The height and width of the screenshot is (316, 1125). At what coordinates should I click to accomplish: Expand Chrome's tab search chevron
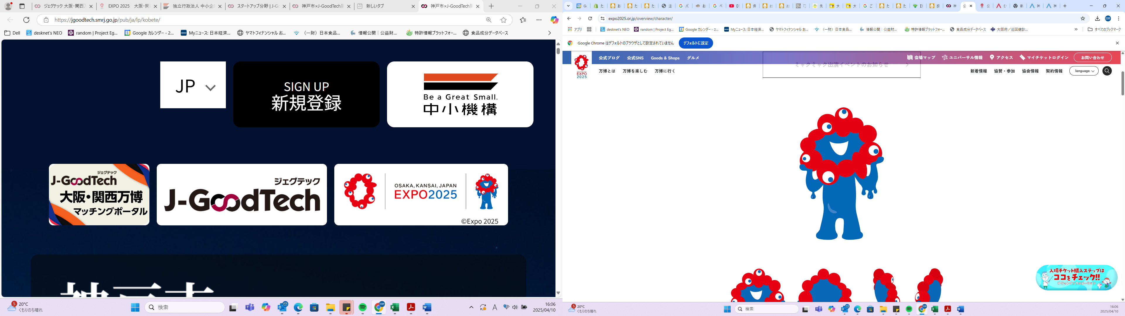[568, 6]
